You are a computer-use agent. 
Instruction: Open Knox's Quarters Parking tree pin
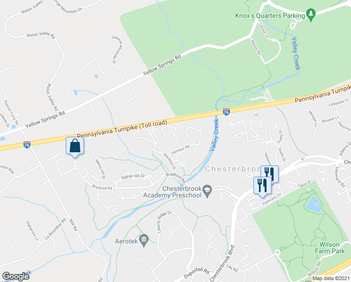(311, 14)
